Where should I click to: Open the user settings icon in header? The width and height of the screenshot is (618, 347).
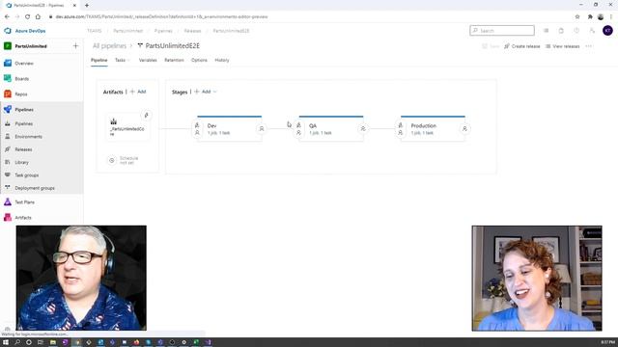pyautogui.click(x=592, y=31)
